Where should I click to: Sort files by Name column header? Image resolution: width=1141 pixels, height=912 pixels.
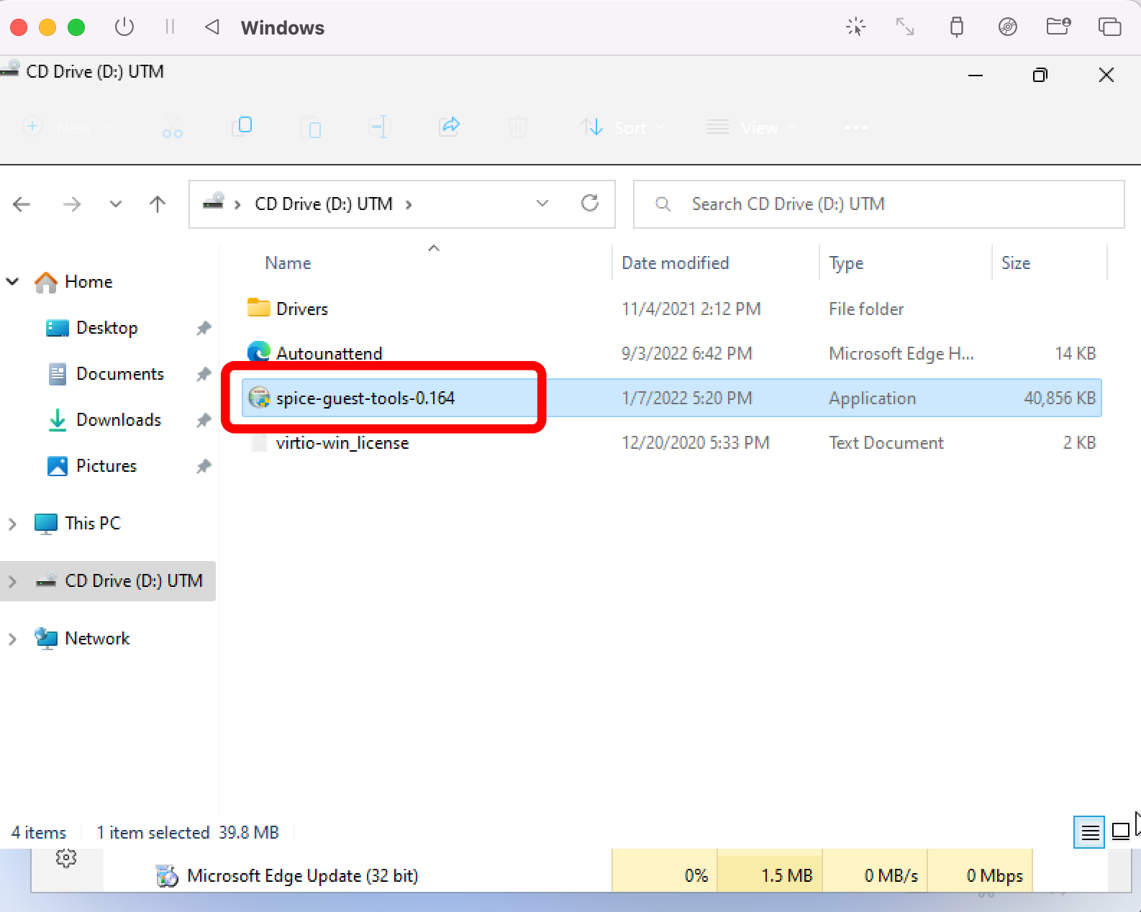tap(288, 263)
